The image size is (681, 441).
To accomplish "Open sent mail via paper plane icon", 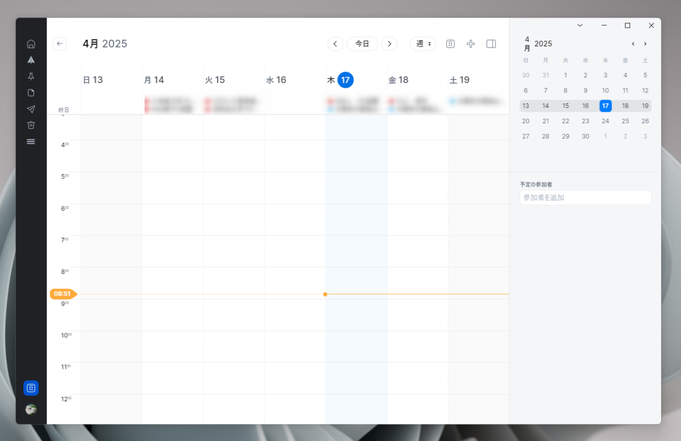I will [31, 109].
